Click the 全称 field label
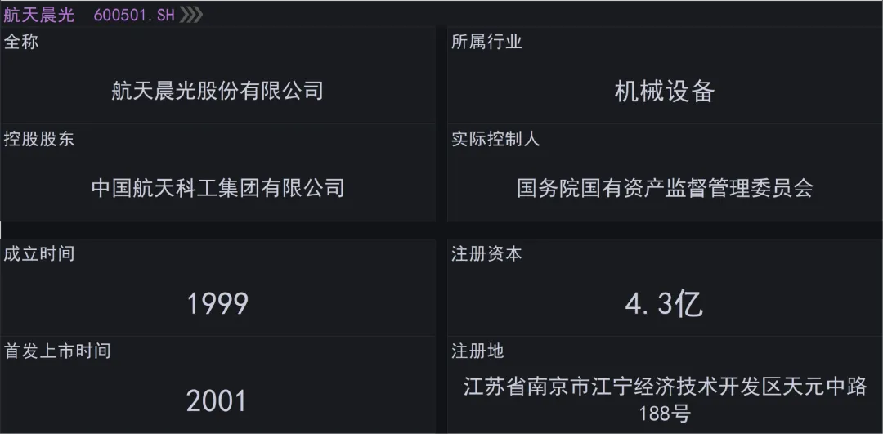Screen dimensions: 883x434 tap(21, 42)
